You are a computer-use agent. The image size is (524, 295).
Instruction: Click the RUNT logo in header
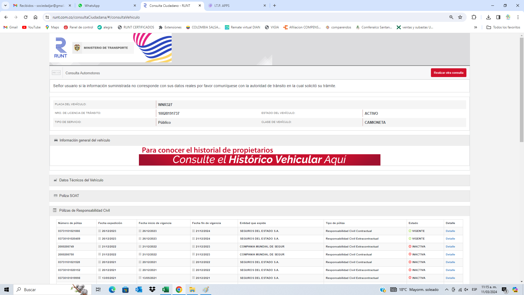[x=61, y=48]
